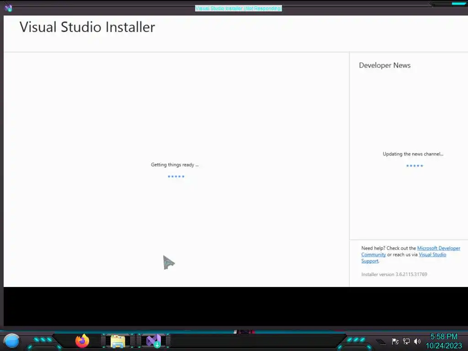Click the loading dots under Getting things ready
The height and width of the screenshot is (351, 468).
pyautogui.click(x=176, y=176)
